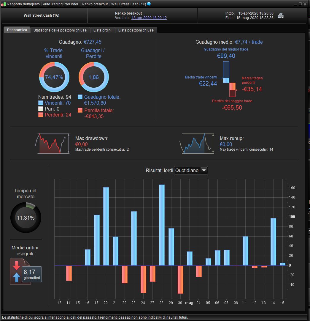Screen dimensions: 310x321
Task: Click the Num trades: 94 text
Action: (x=55, y=97)
